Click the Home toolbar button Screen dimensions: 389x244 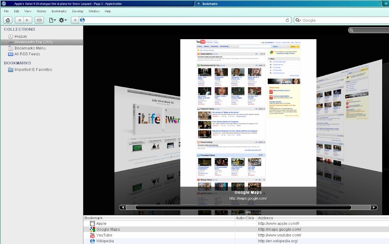tap(8, 20)
